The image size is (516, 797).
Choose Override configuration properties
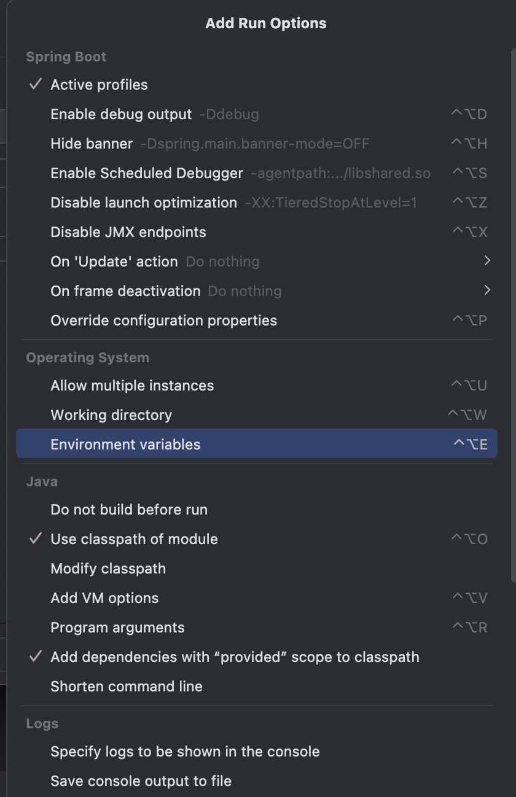click(x=163, y=321)
